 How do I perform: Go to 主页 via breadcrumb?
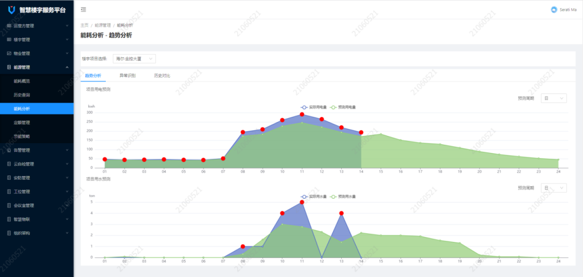tap(84, 25)
